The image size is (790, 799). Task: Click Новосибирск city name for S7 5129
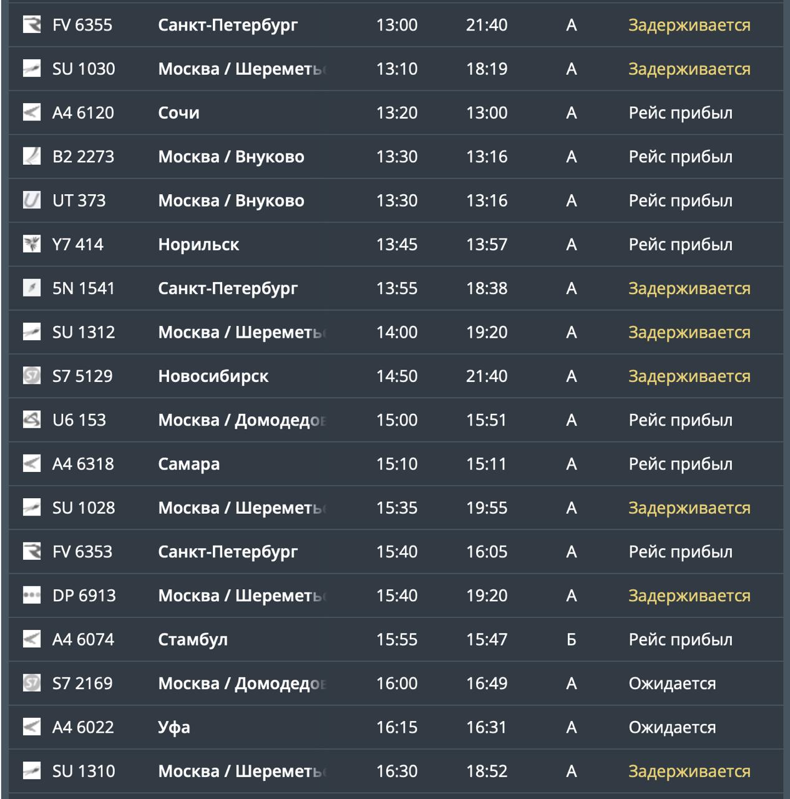pos(213,376)
